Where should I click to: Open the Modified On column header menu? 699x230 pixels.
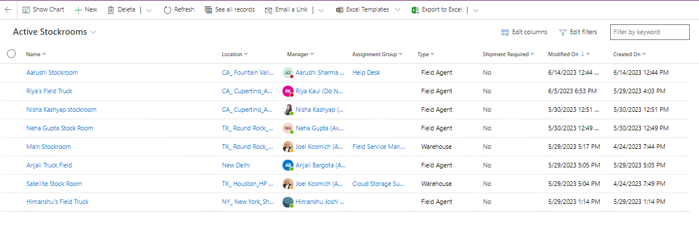(568, 54)
